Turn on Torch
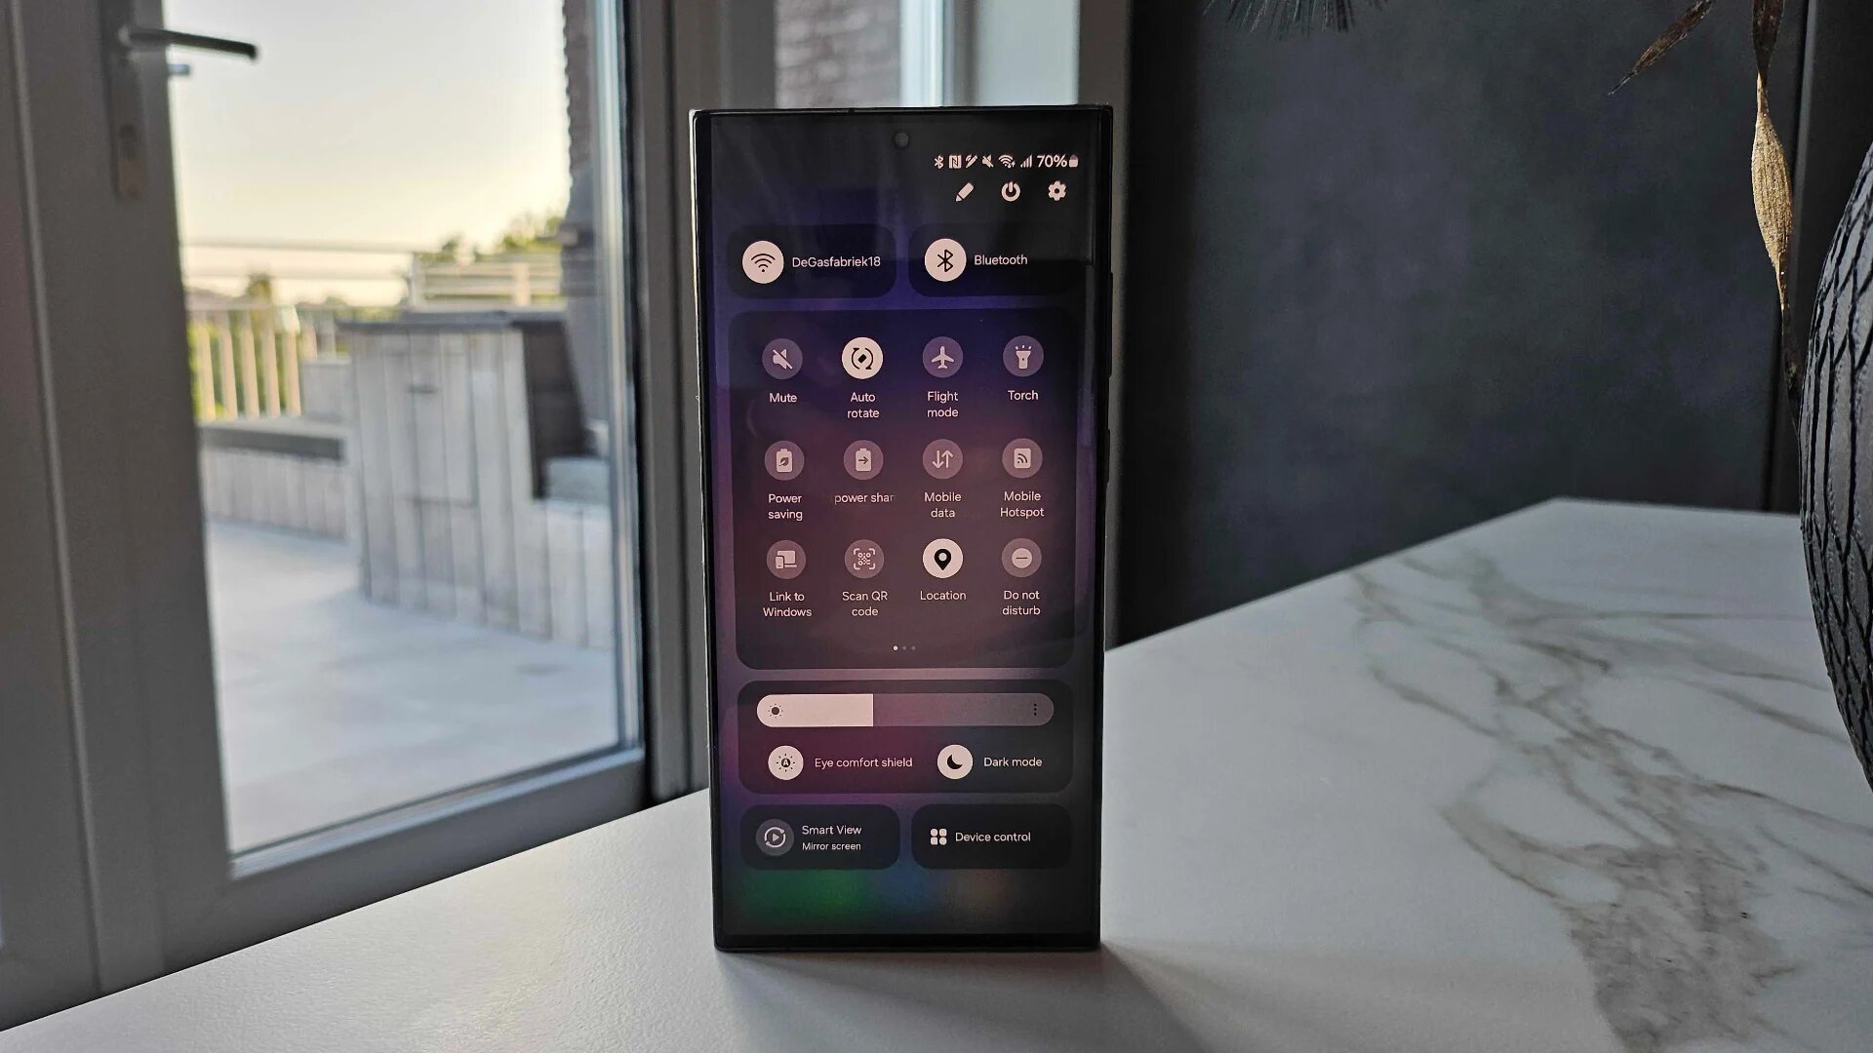The image size is (1873, 1053). point(1021,358)
